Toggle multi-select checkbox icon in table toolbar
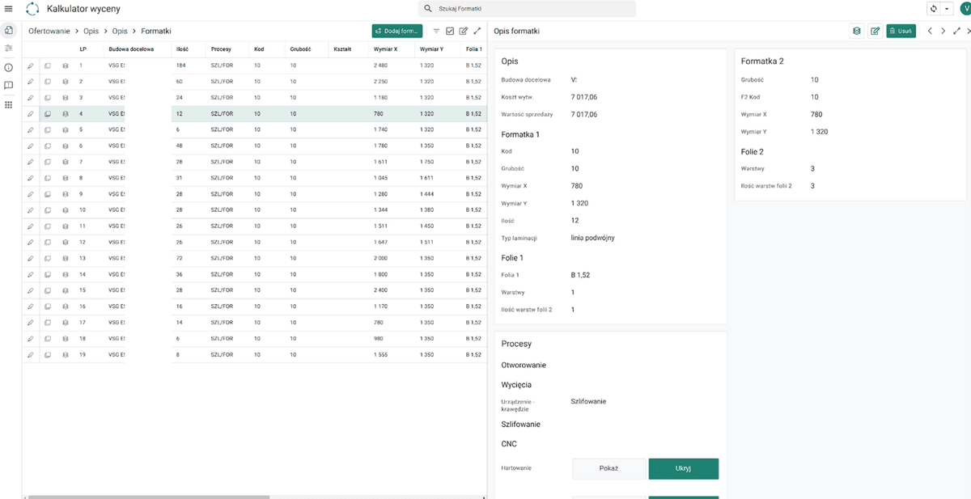 click(450, 31)
